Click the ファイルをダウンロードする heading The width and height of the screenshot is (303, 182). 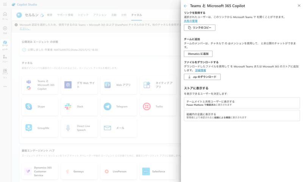201,62
